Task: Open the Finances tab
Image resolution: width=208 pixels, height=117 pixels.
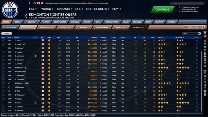Action: [137, 22]
